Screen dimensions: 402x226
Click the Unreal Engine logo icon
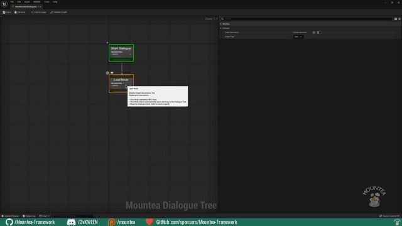4,4
